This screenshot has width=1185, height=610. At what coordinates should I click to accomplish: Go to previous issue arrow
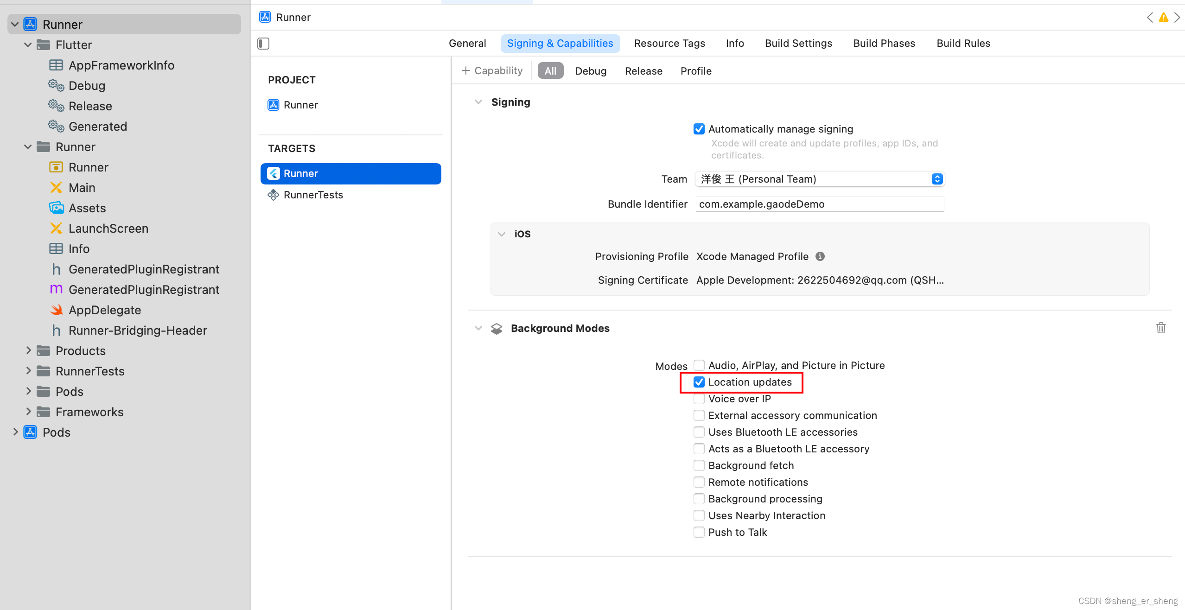point(1150,18)
